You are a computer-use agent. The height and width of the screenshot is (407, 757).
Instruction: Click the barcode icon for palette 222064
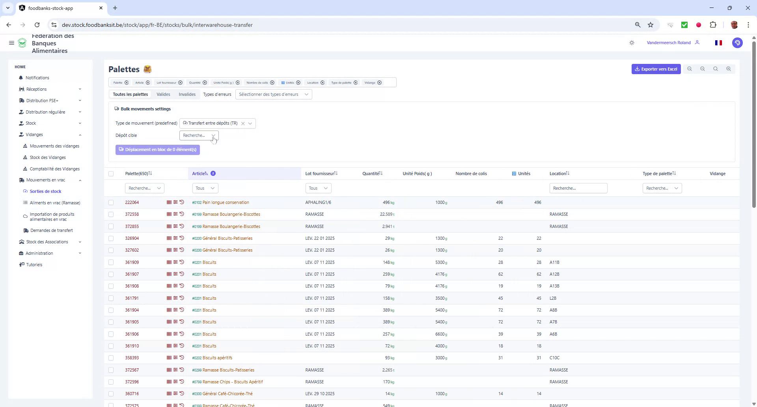[169, 202]
